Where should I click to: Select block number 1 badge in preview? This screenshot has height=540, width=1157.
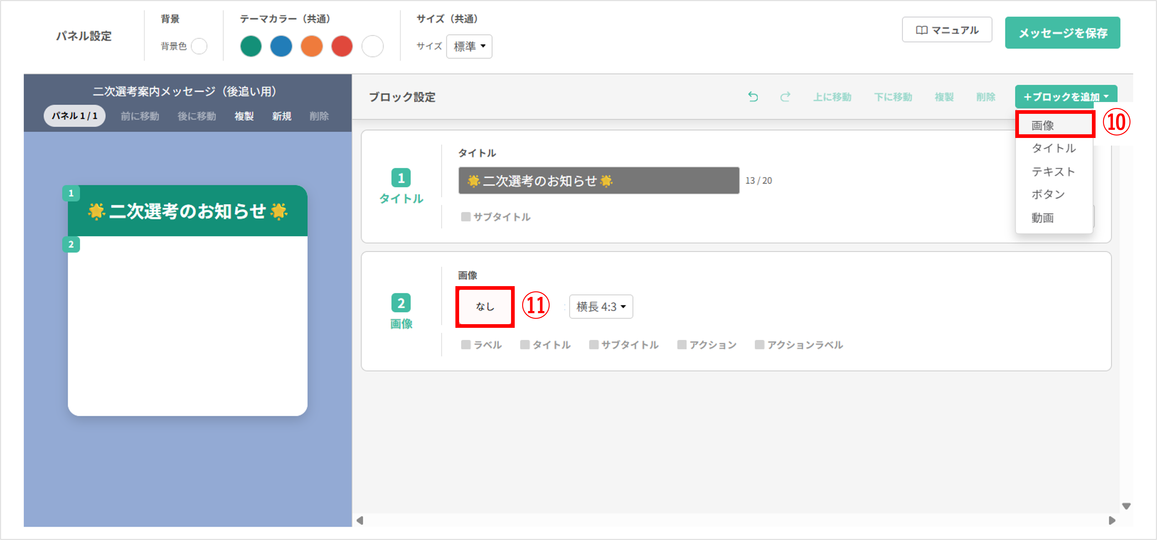71,194
